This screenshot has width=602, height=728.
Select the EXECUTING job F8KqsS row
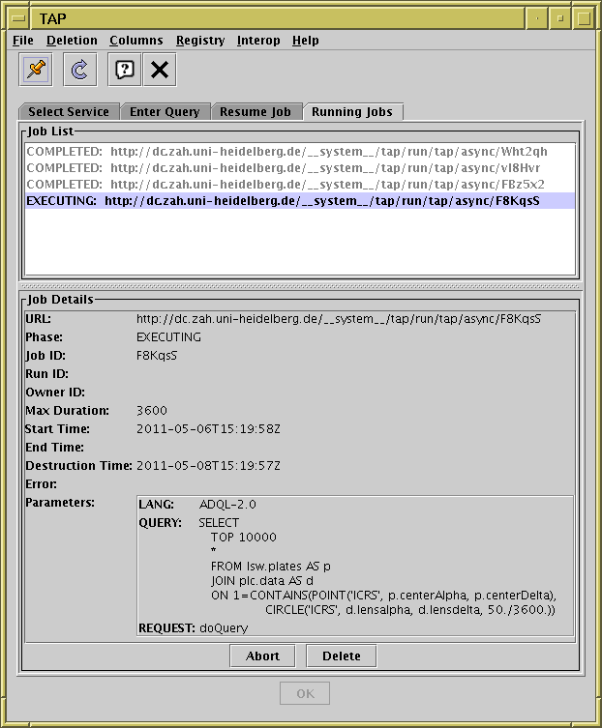[300, 200]
